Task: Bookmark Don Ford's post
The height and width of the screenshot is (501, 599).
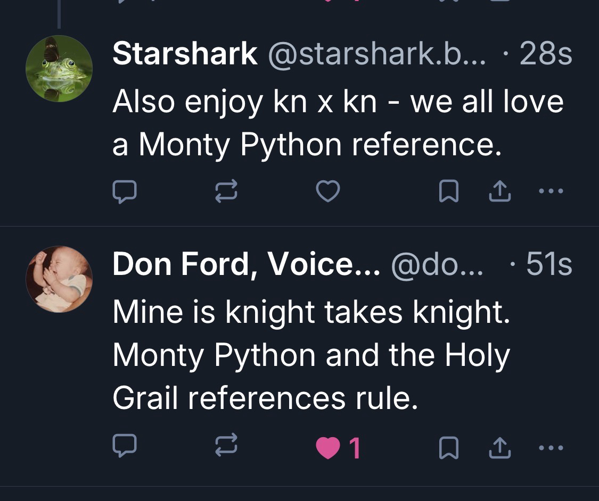Action: click(x=448, y=447)
